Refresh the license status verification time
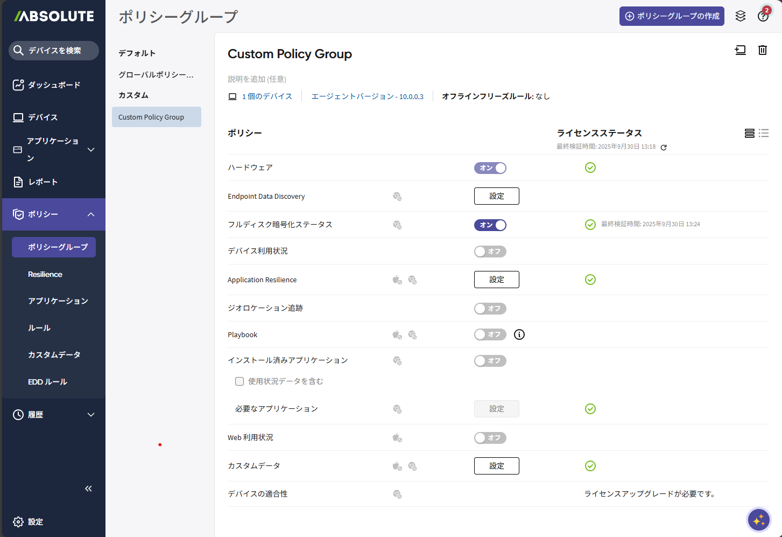The height and width of the screenshot is (537, 782). [664, 147]
